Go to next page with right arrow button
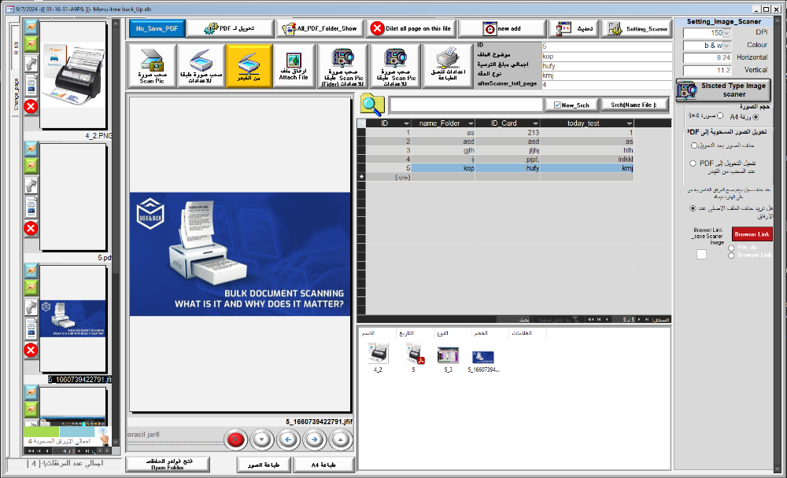This screenshot has height=478, width=787. (314, 440)
